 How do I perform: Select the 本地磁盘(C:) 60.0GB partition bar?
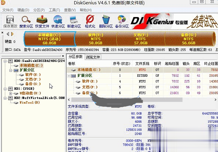click(x=49, y=39)
